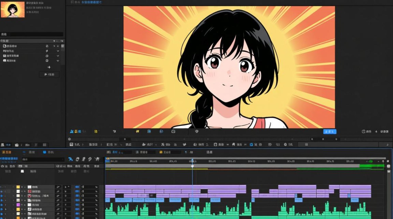Click the house-shaped icon in the lower viewer toolbar
Screen dimensions: 393x219
click(x=234, y=145)
